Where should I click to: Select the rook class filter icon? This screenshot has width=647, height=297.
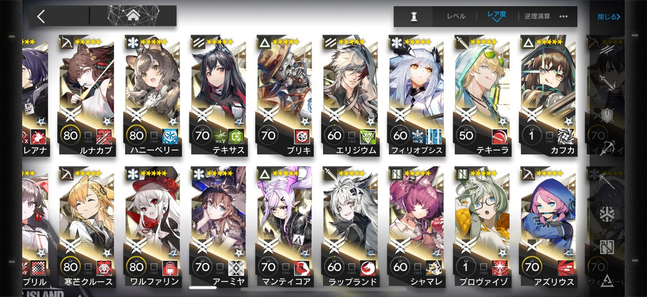pos(414,16)
